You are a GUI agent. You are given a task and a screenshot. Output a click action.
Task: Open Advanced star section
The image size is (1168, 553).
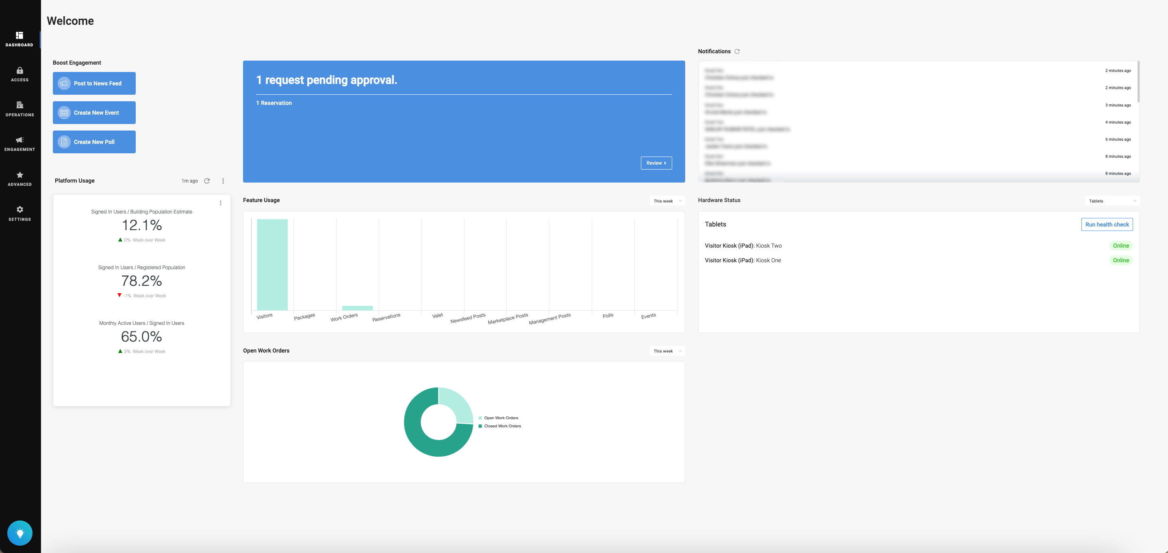pos(20,179)
